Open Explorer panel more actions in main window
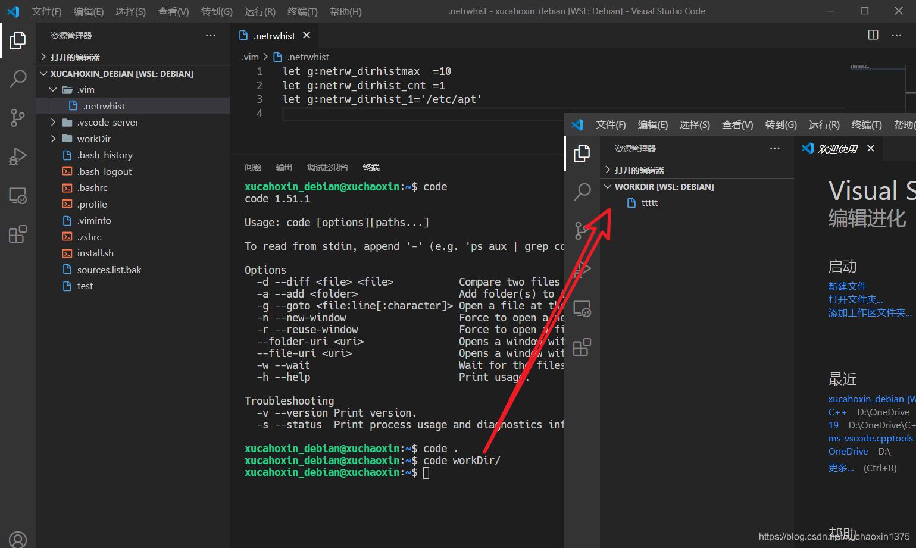 click(211, 35)
